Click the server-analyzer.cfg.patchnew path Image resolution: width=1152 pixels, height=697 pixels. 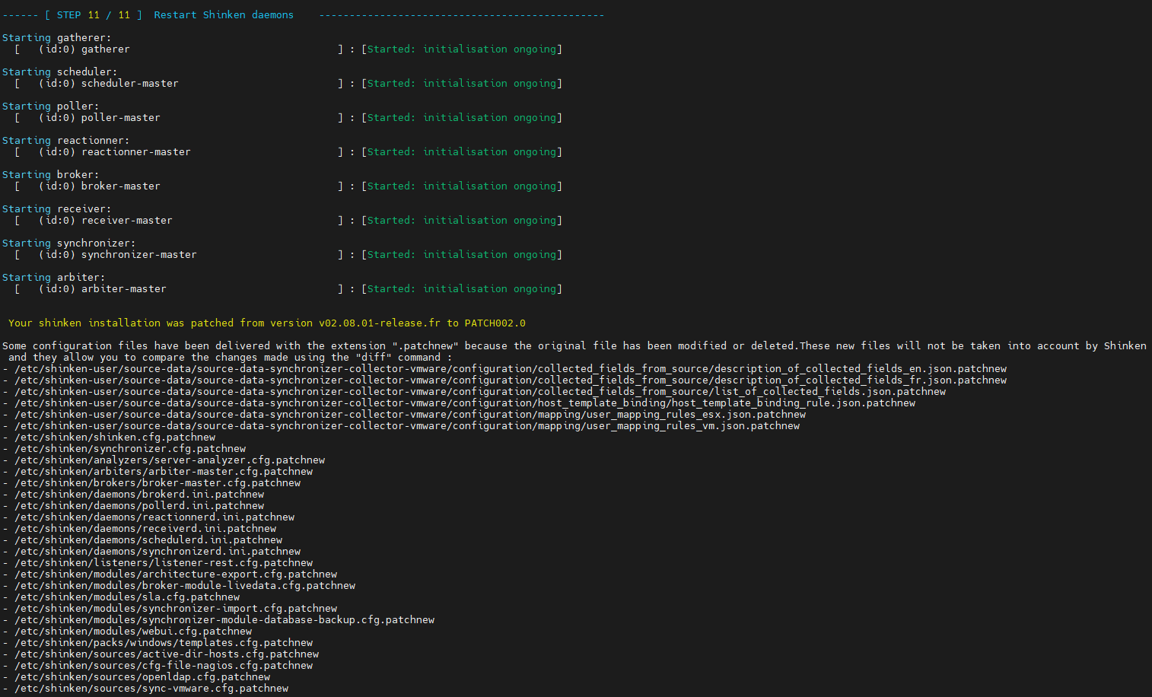coord(169,460)
